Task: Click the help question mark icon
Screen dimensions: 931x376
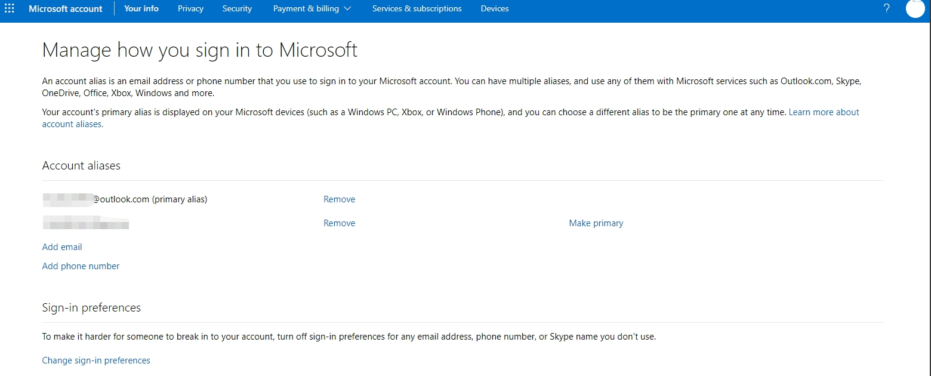Action: point(886,8)
